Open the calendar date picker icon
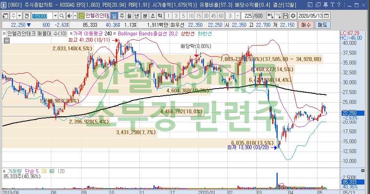Viewport: 370px width, 194px height. (327, 16)
